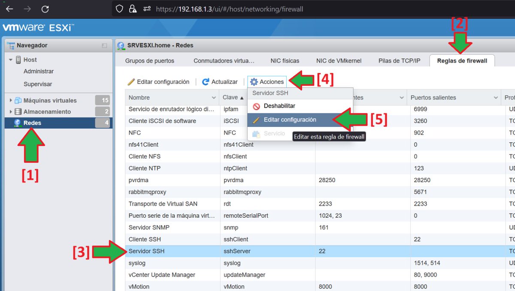Select the pvrdma rule name

[139, 180]
